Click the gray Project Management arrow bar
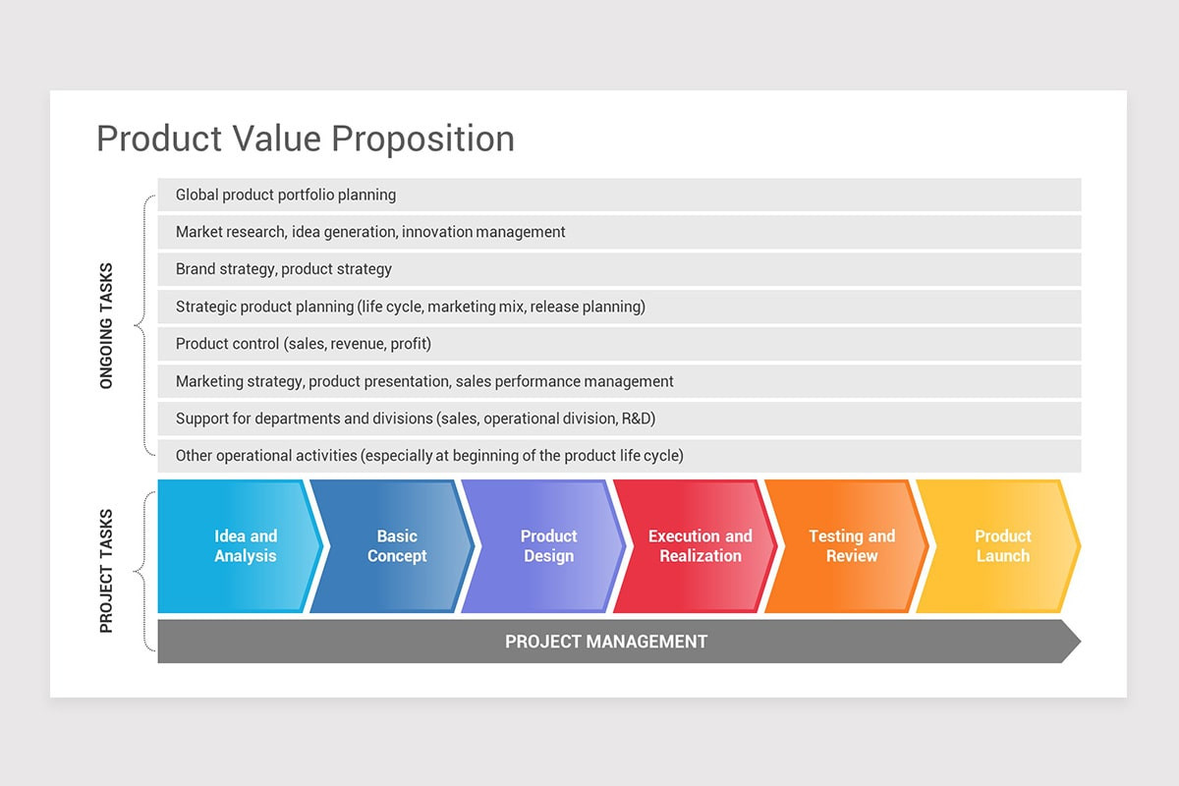This screenshot has height=786, width=1179. click(619, 642)
